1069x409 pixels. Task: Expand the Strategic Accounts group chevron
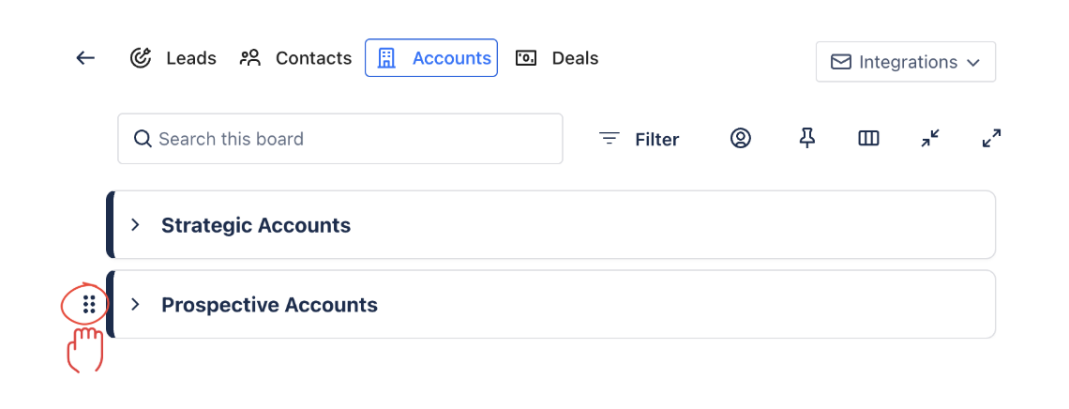135,225
